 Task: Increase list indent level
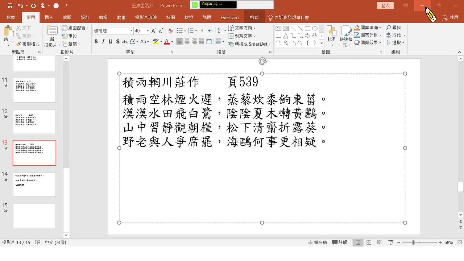click(x=211, y=31)
